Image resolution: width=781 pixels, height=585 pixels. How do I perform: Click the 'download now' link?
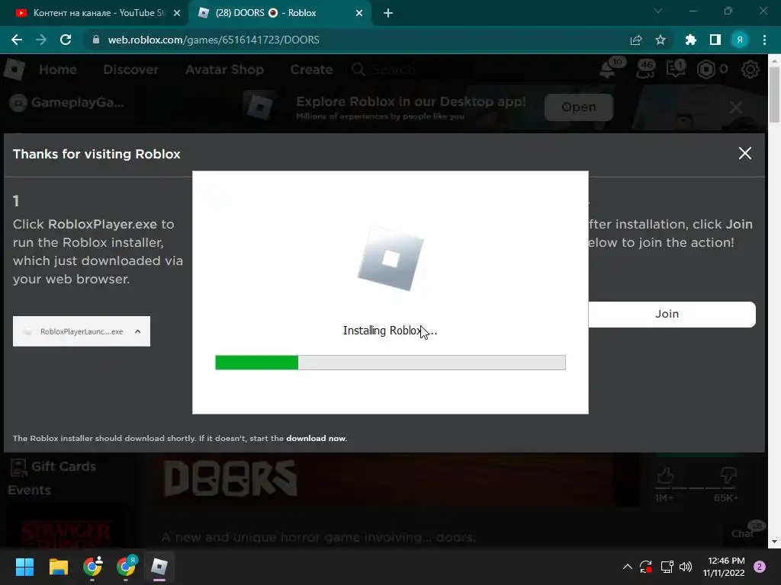pyautogui.click(x=317, y=438)
